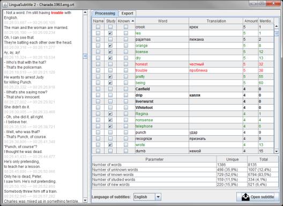Click highlighted word trouble in subtitle text
This screenshot has height=206, width=283.
[x=57, y=13]
